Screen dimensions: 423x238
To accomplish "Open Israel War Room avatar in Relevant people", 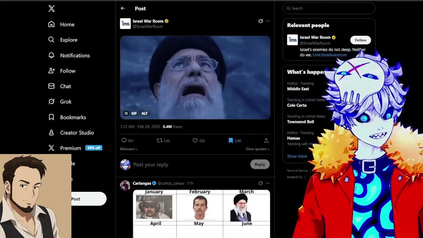I will [x=292, y=40].
